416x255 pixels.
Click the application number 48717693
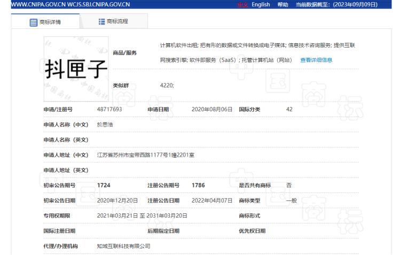click(x=109, y=109)
